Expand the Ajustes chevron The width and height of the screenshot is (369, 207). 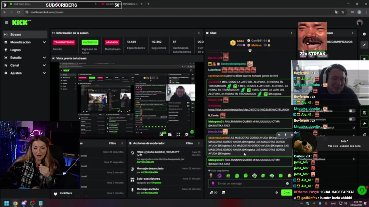pyautogui.click(x=44, y=73)
